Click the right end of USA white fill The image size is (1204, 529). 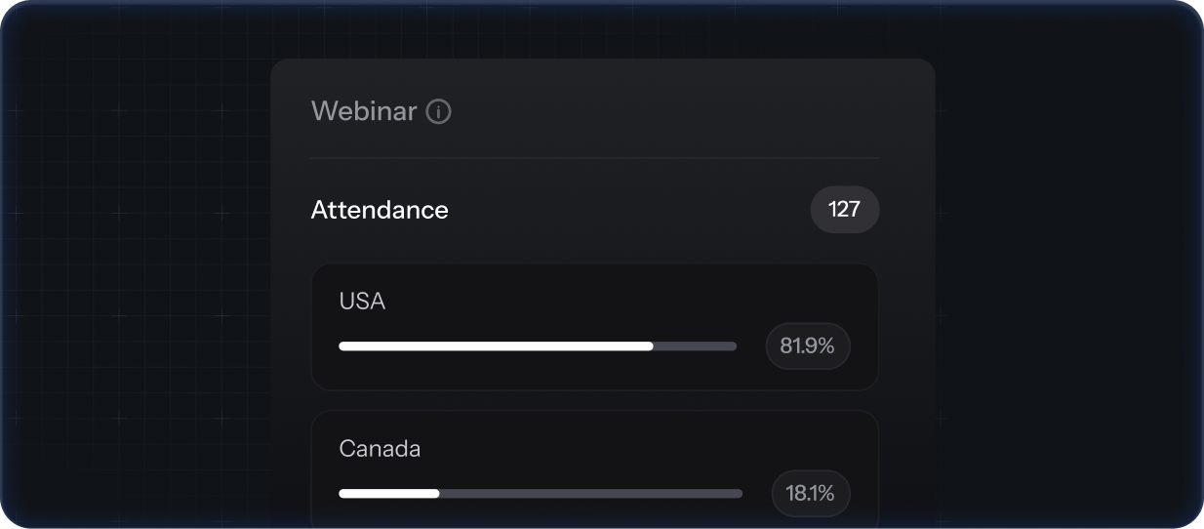click(x=650, y=346)
